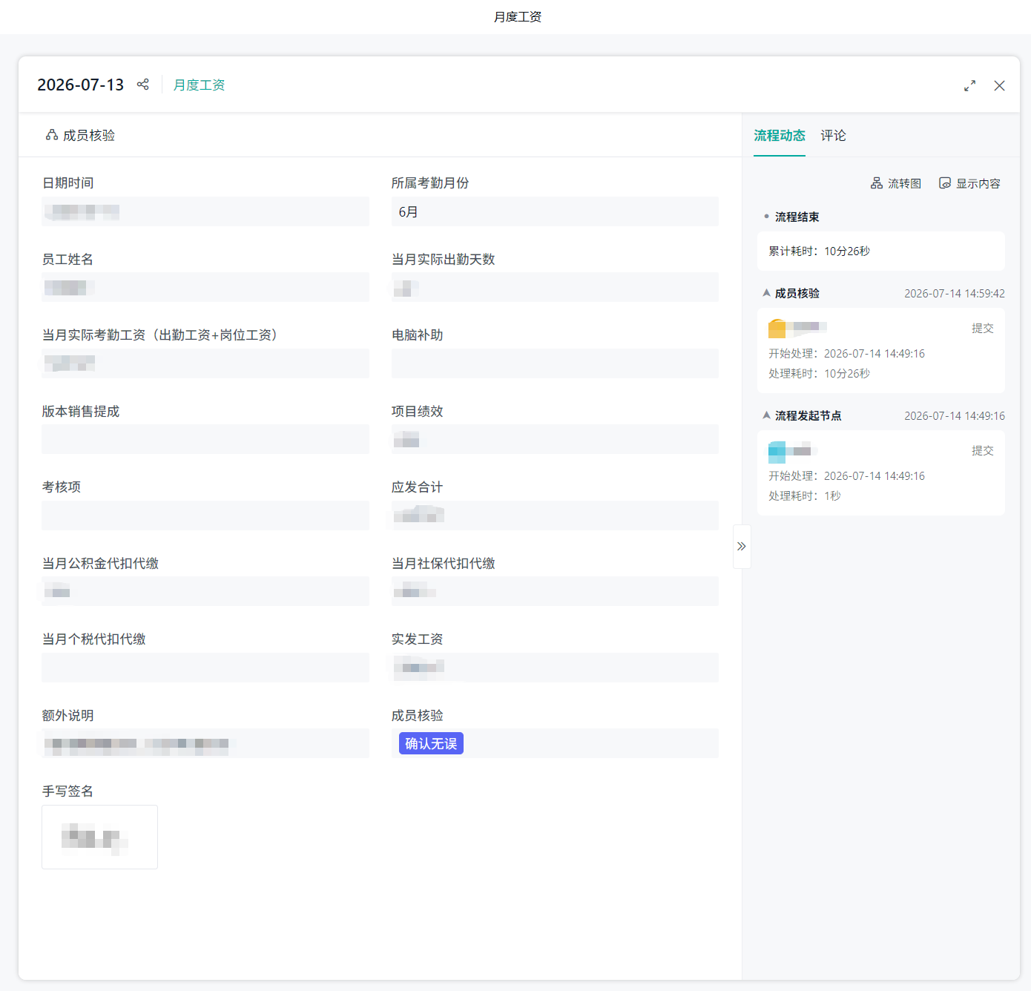Click the 累计耗时：10分26秒 text

tap(819, 251)
